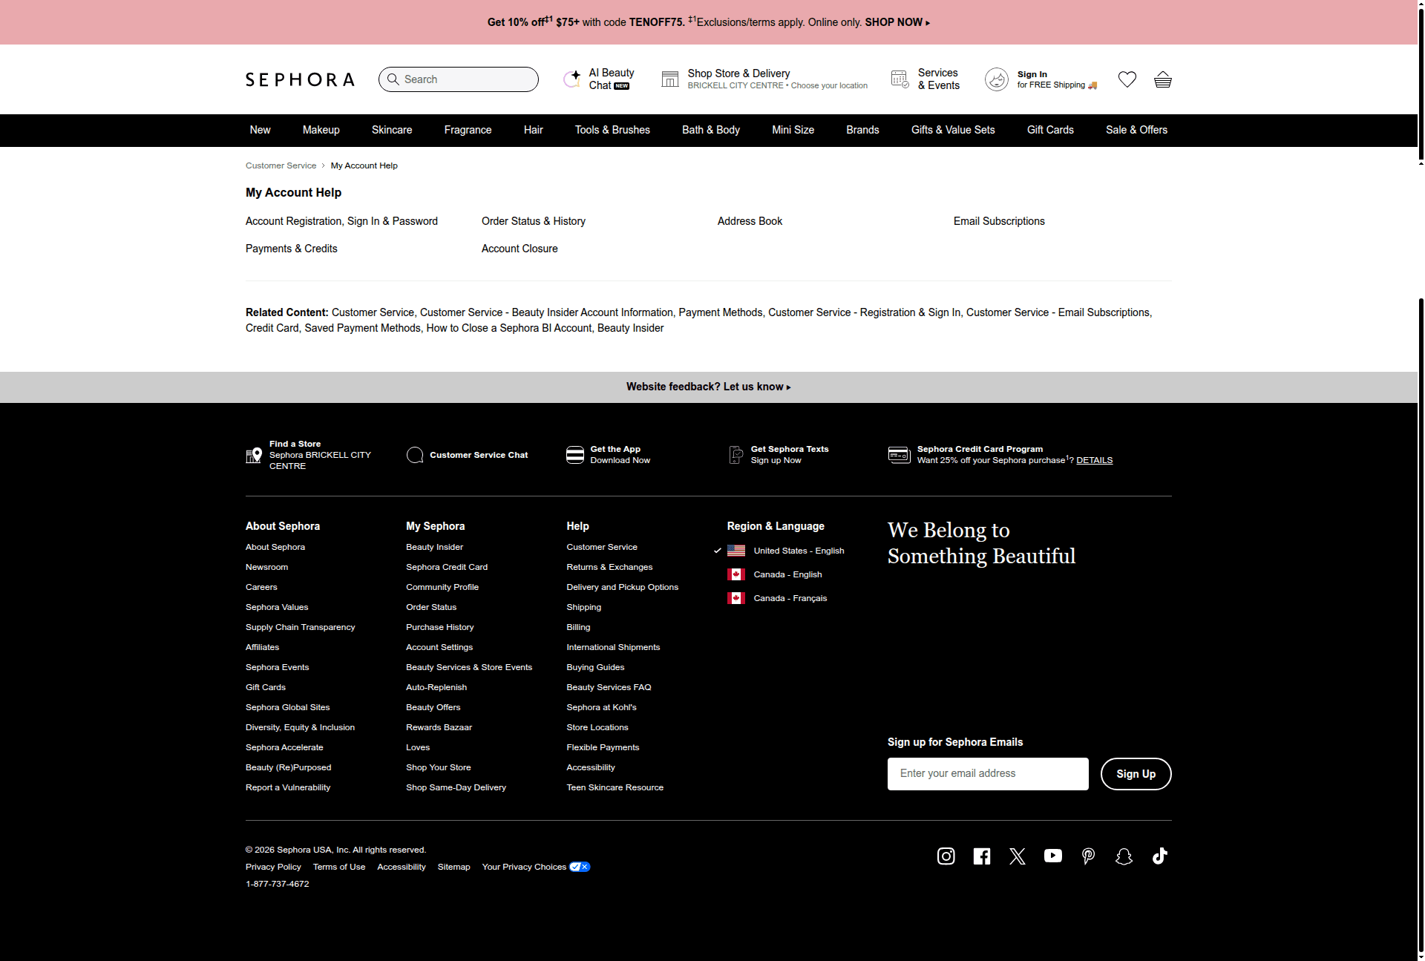
Task: Click the United States flag icon
Action: [x=736, y=551]
